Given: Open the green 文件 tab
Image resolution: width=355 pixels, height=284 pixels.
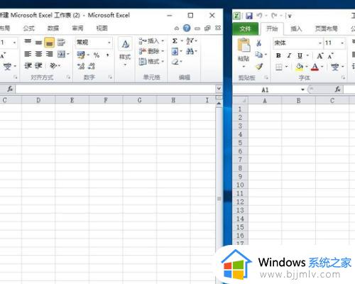Looking at the screenshot, I should 245,29.
